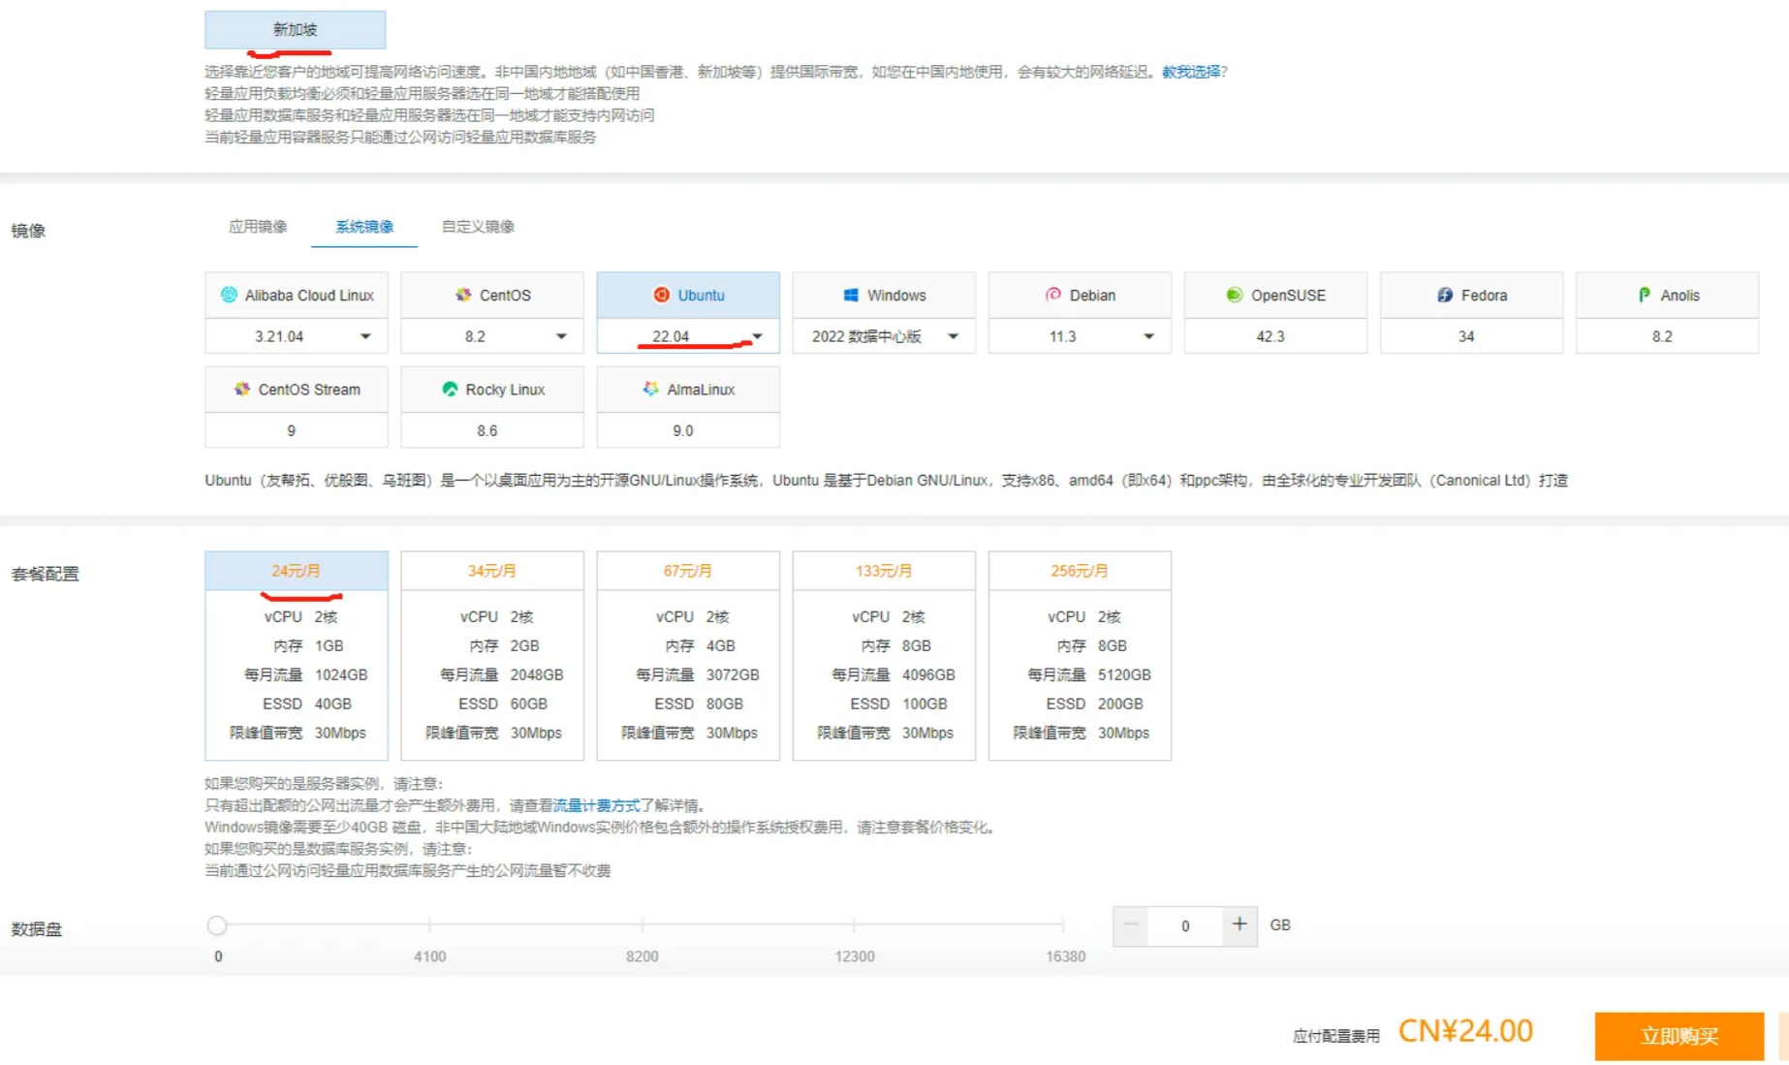Choose the OpenSUSE 42.3 image option
The image size is (1789, 1065).
pyautogui.click(x=1276, y=312)
